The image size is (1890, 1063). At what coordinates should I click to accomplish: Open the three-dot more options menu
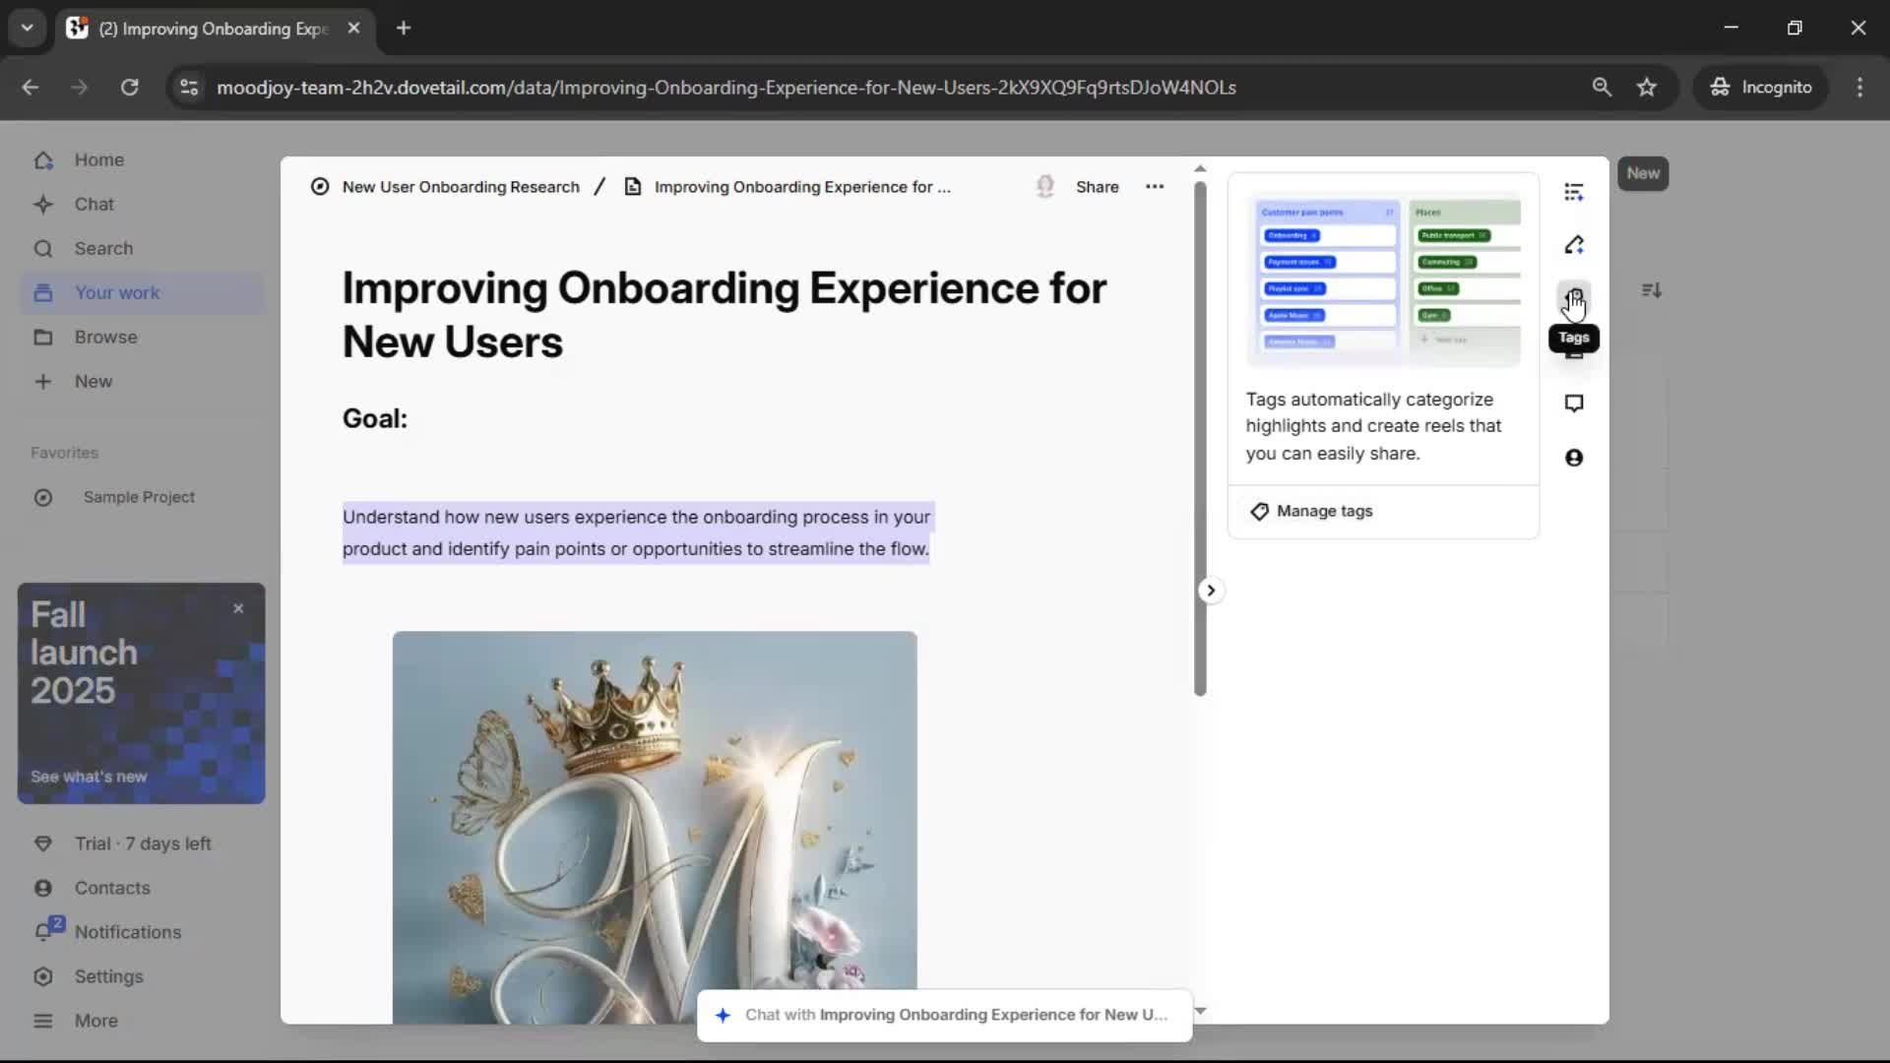[1155, 187]
